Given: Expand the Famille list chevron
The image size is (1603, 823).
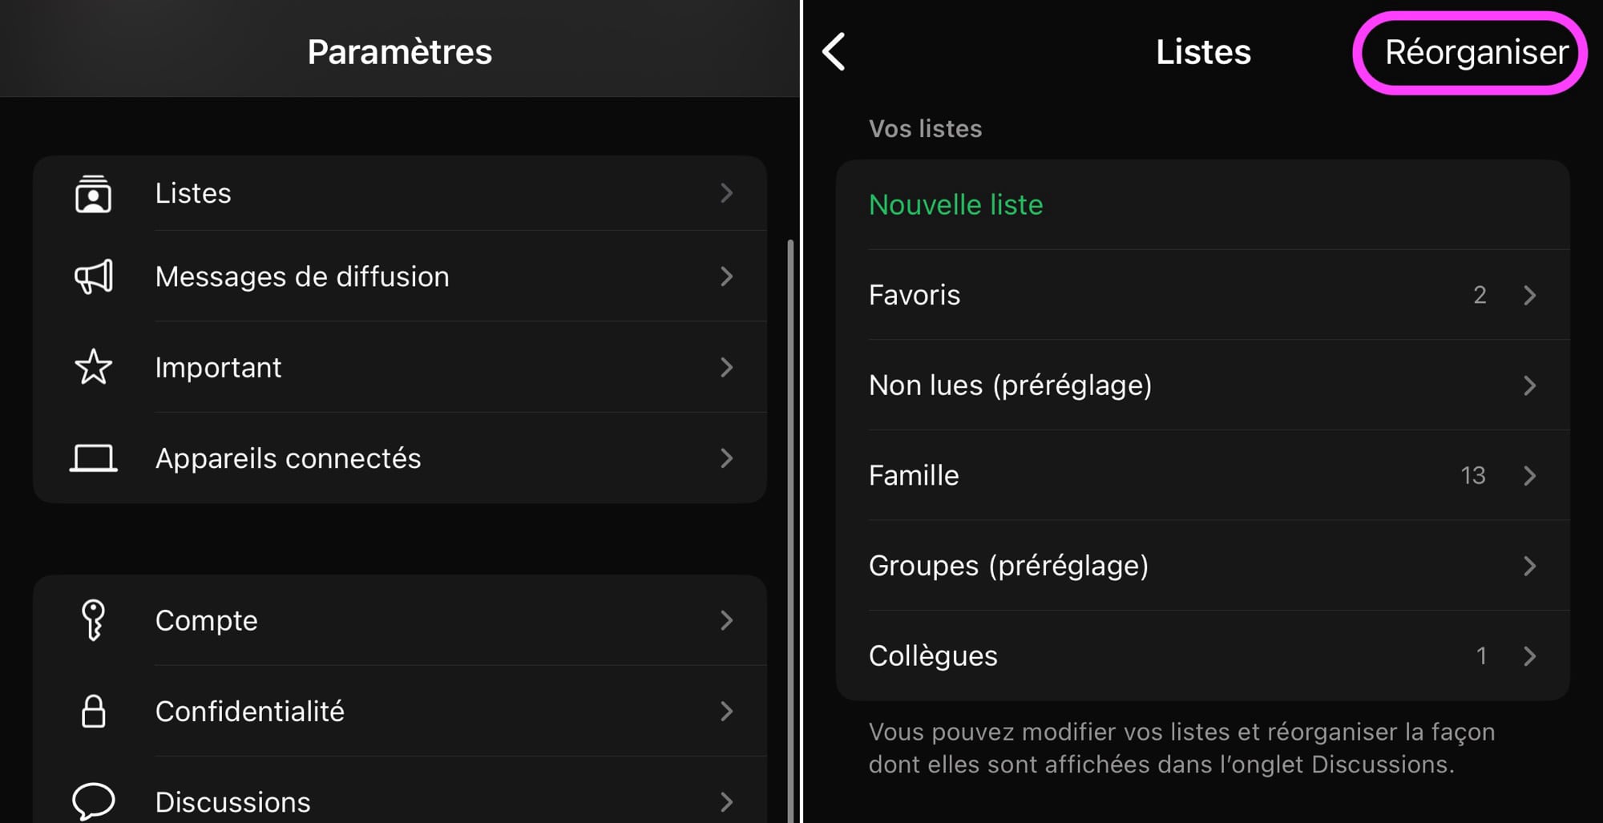Looking at the screenshot, I should click(x=1529, y=476).
